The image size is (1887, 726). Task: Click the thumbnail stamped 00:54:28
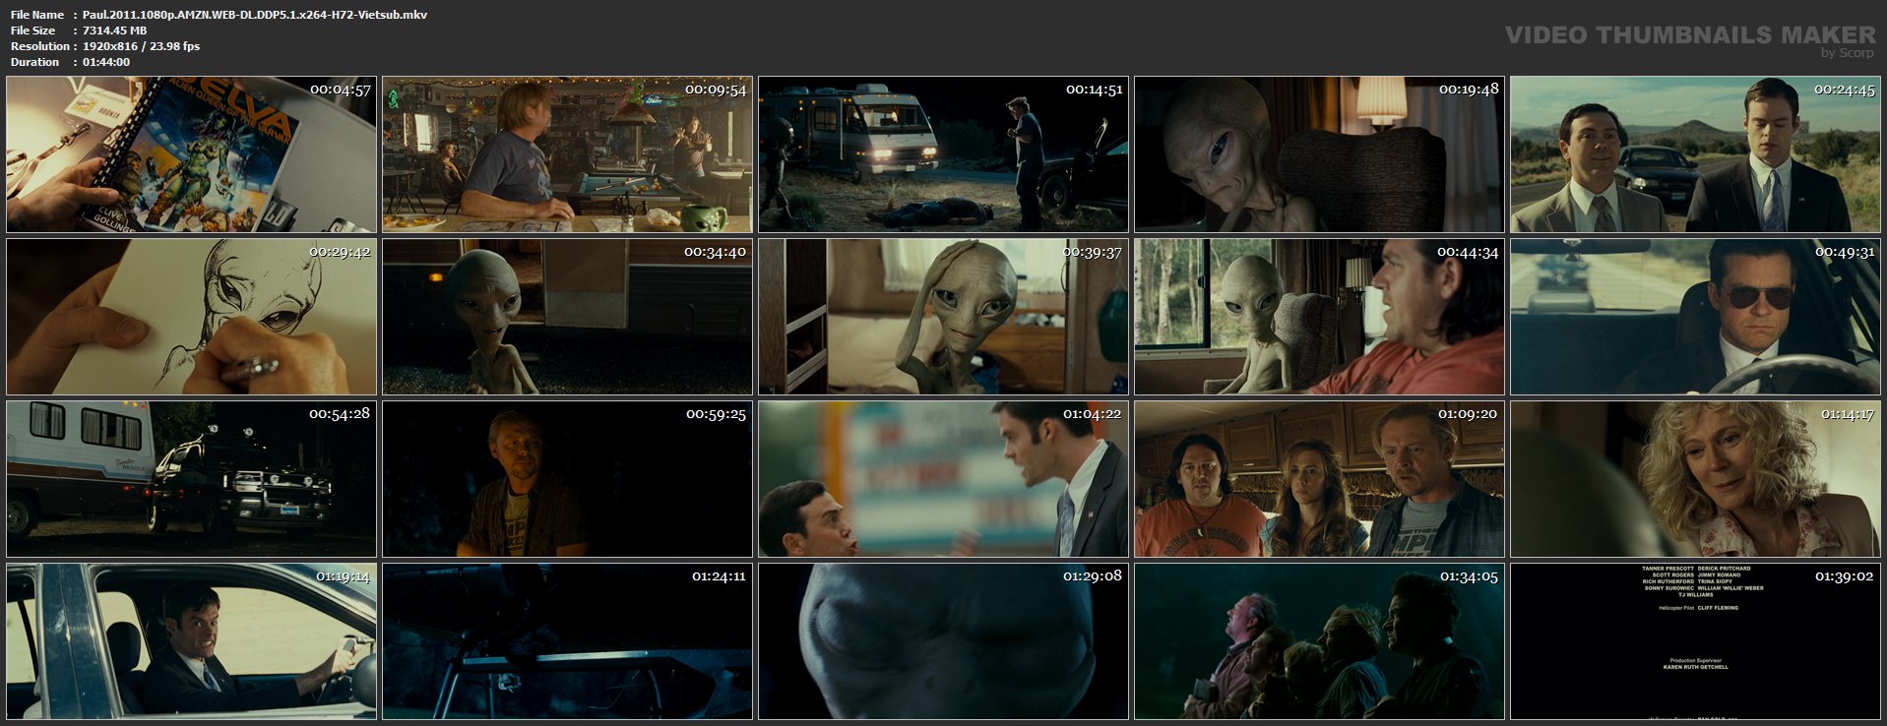point(191,479)
